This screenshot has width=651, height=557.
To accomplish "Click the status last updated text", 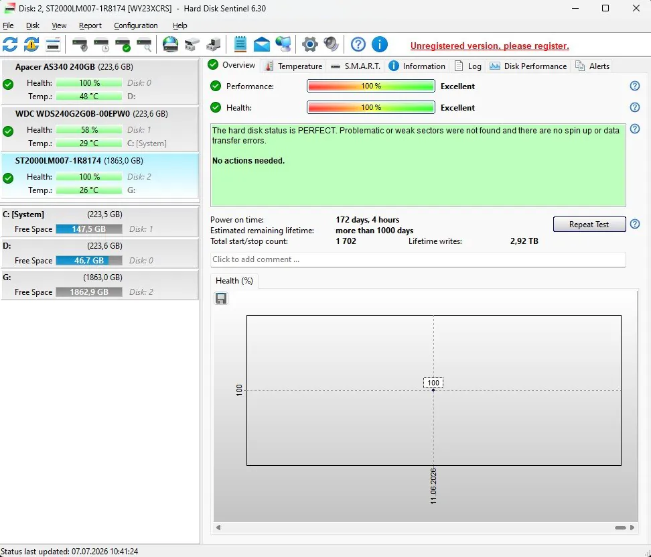I will pyautogui.click(x=70, y=552).
